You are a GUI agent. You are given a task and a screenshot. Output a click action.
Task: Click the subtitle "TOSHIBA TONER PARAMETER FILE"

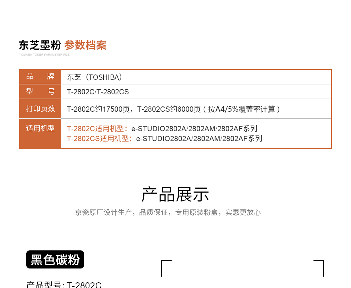[x=44, y=55]
